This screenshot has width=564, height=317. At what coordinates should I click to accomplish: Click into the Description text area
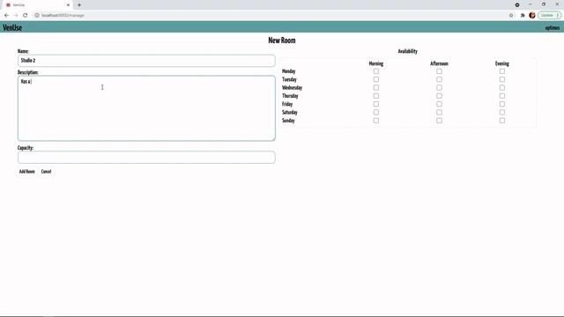(146, 108)
